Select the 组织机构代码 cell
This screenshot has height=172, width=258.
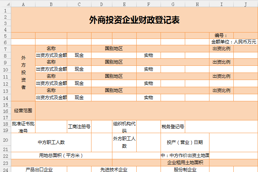coord(124,126)
